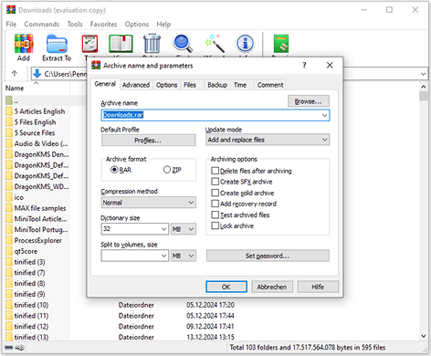
Task: Open the Dictionary size MB unit dropdown
Action: point(184,229)
